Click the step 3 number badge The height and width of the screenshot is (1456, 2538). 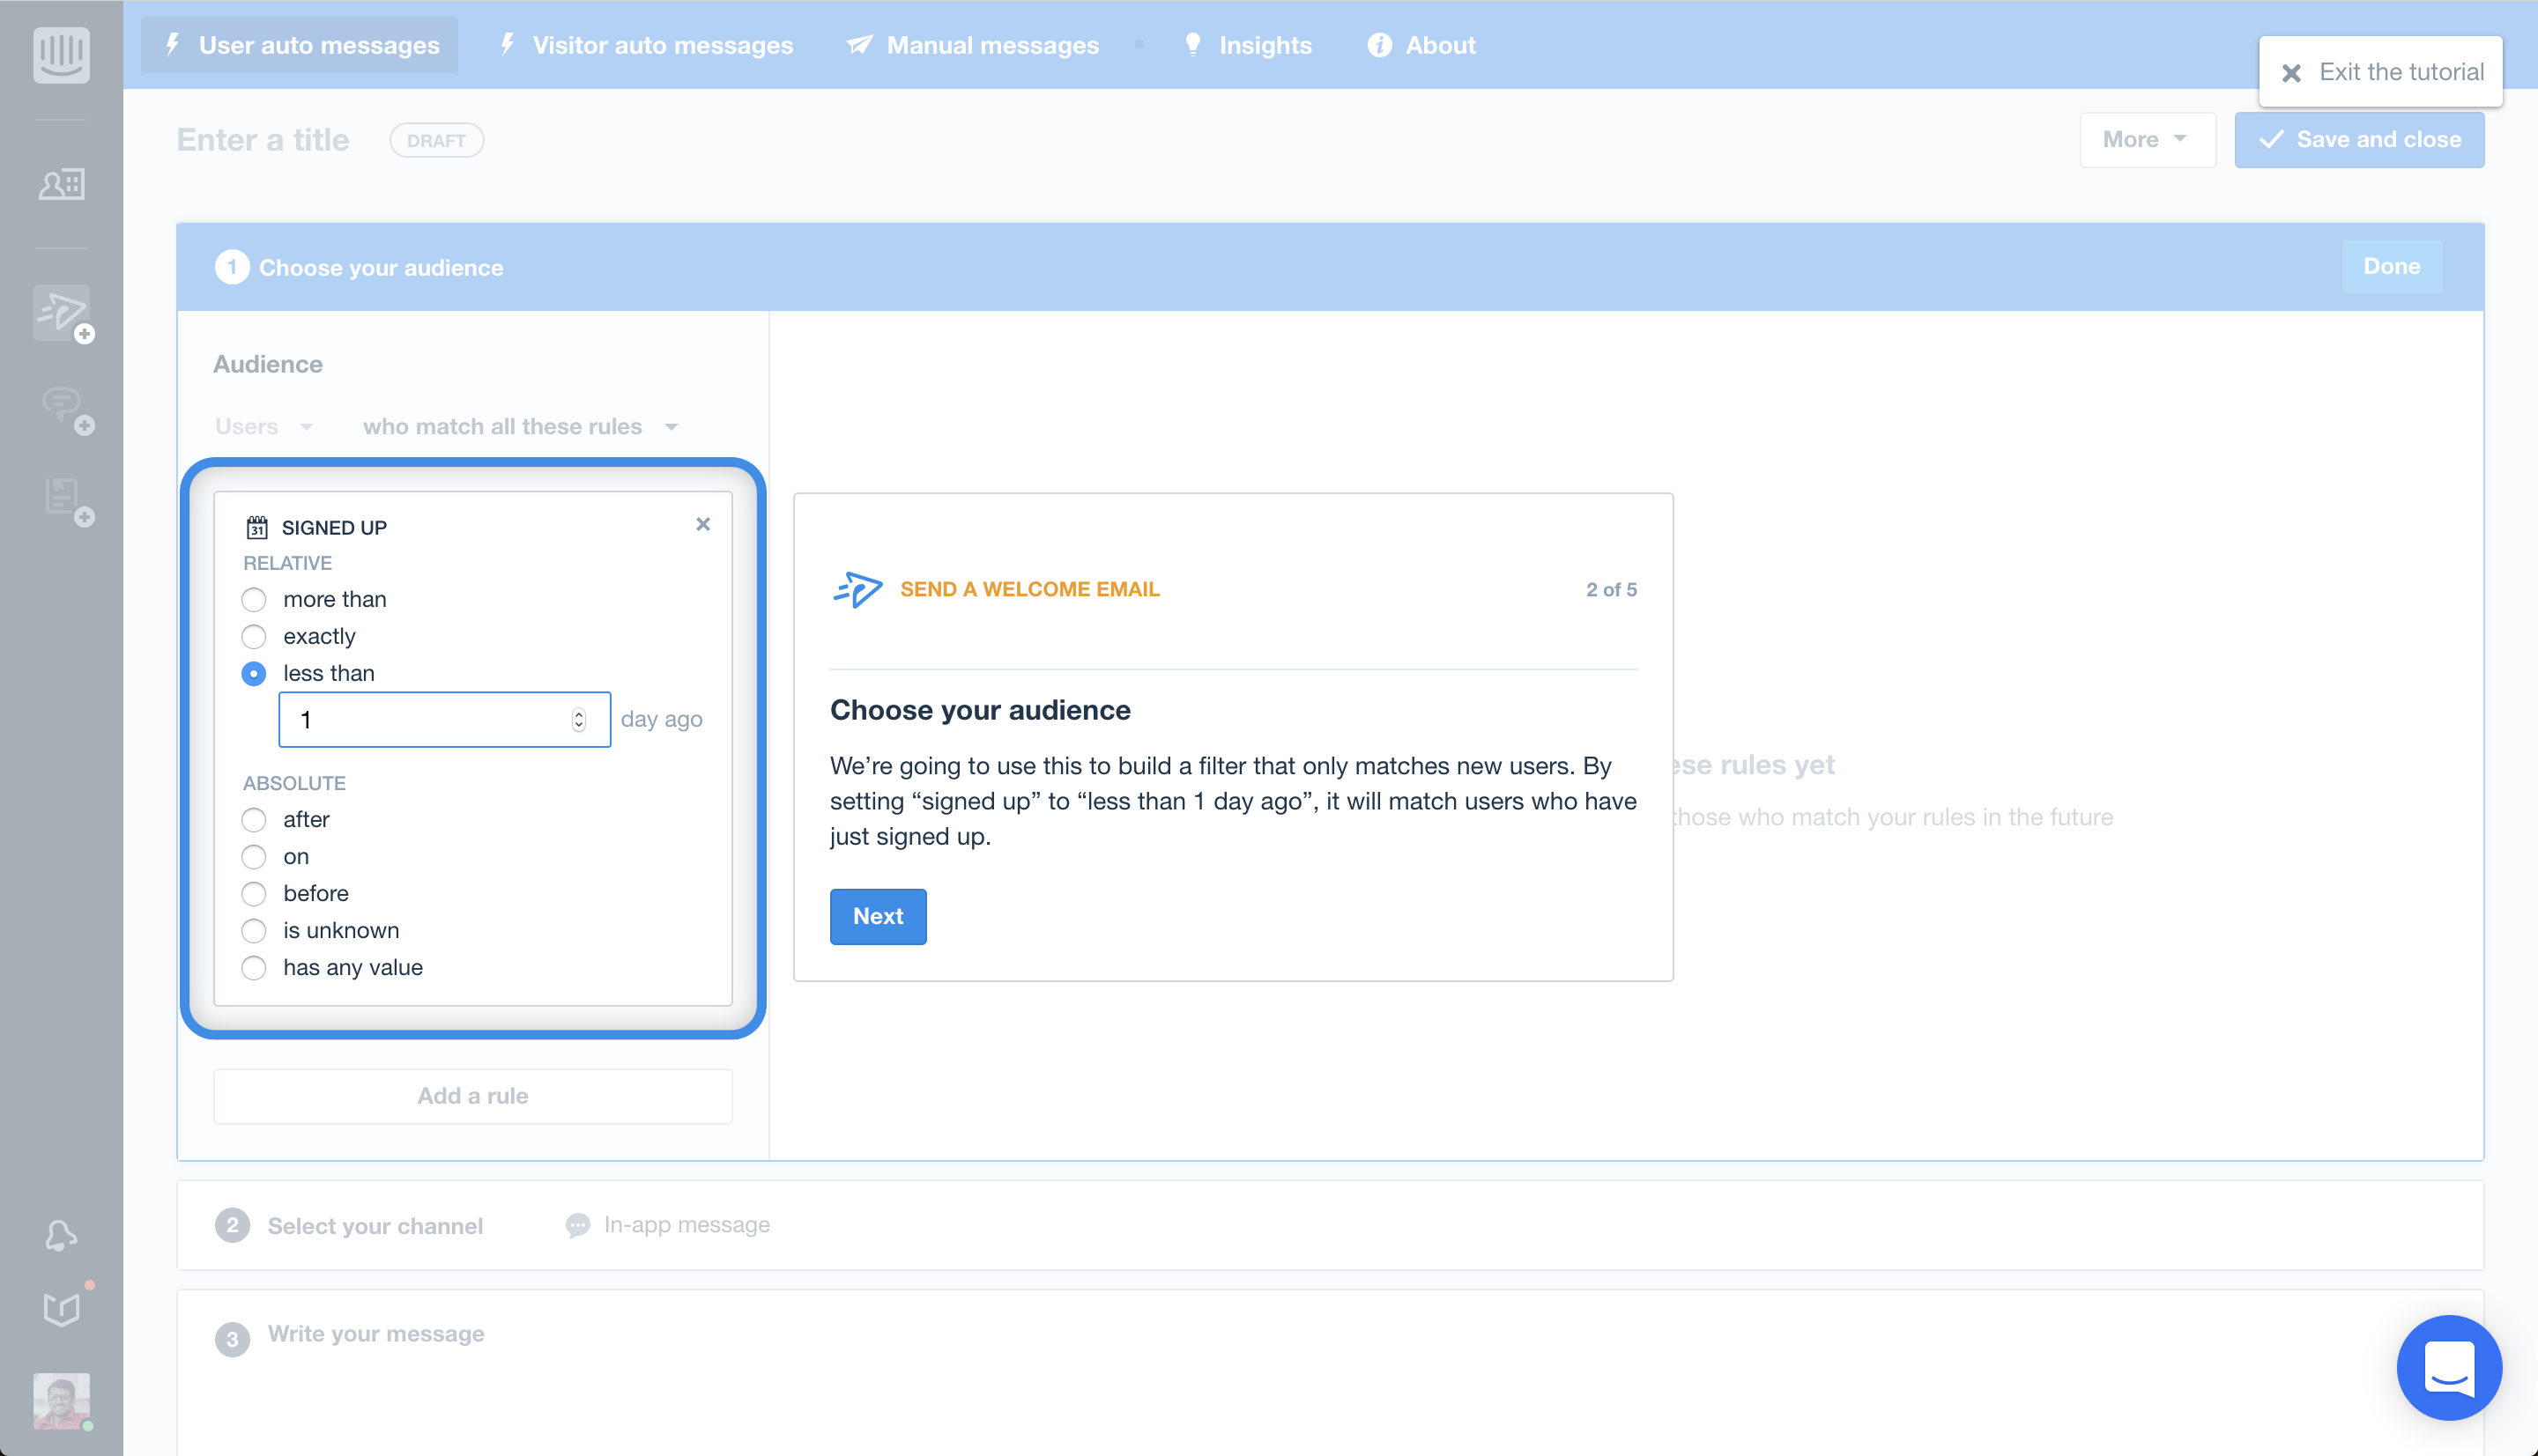pos(232,1339)
